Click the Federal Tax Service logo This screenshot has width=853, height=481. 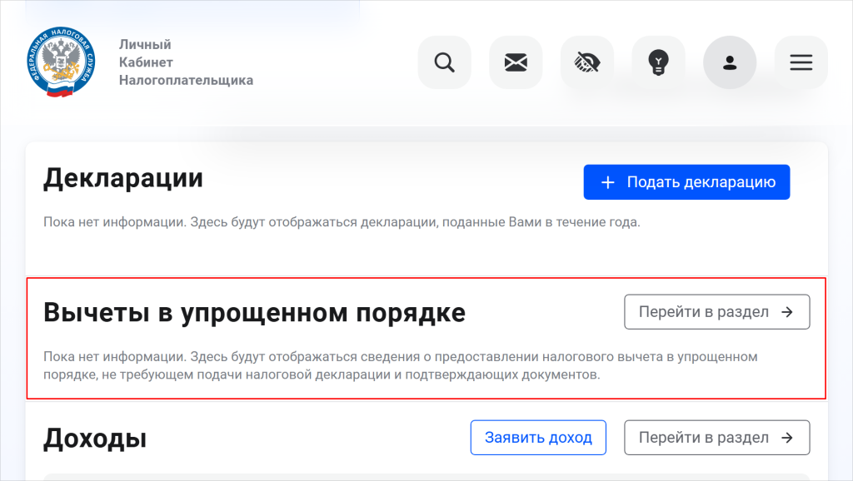tap(60, 62)
